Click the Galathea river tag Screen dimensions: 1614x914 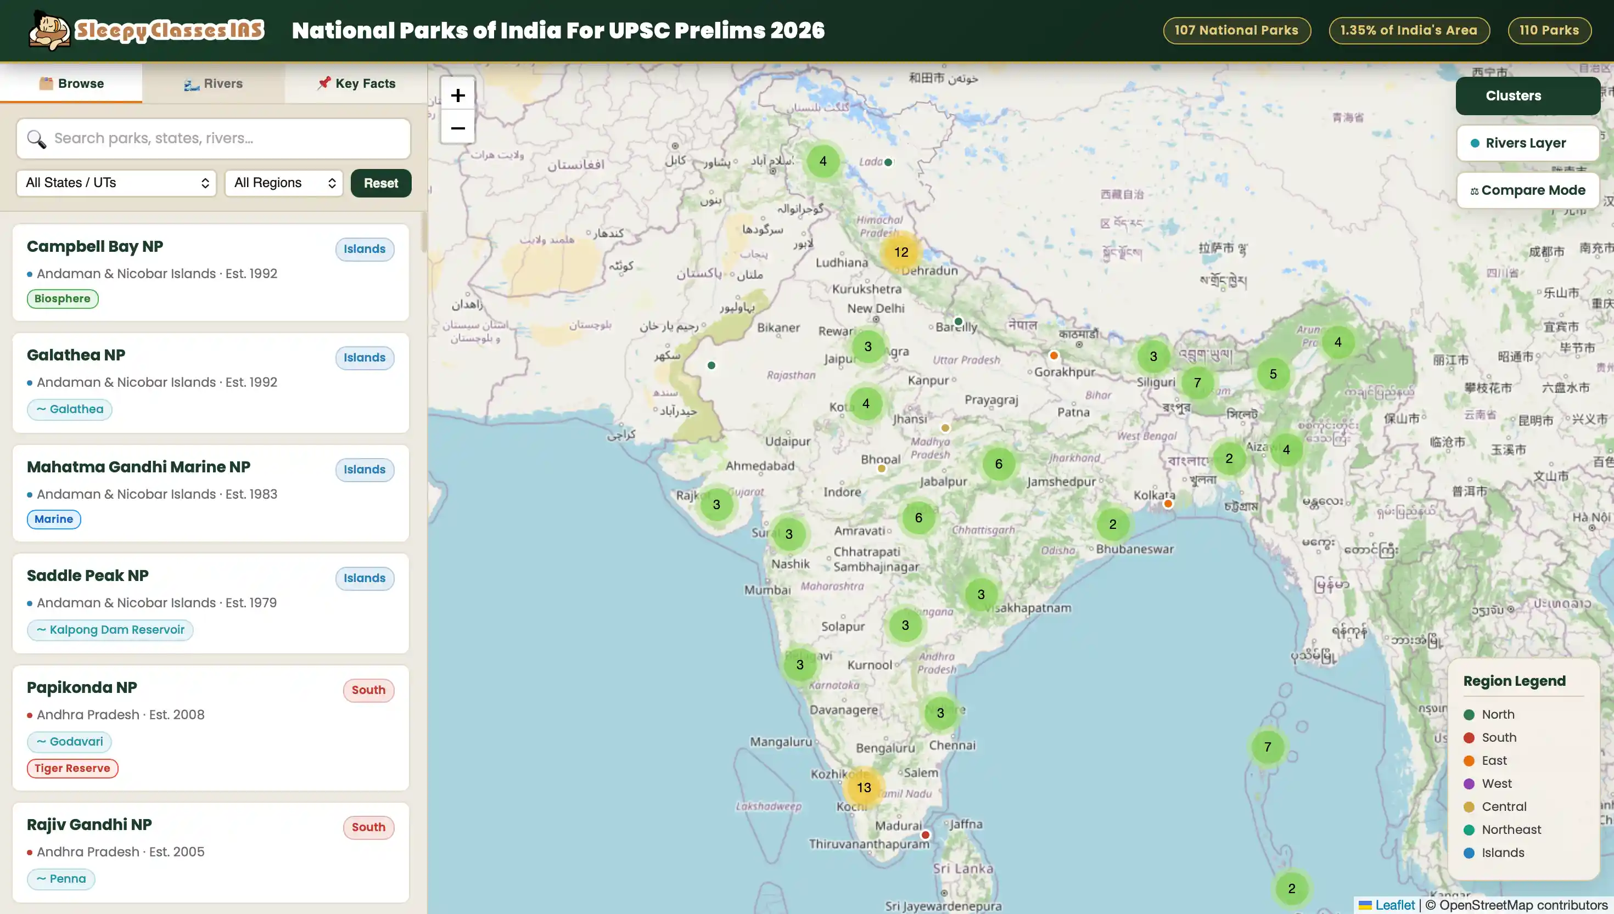tap(69, 409)
